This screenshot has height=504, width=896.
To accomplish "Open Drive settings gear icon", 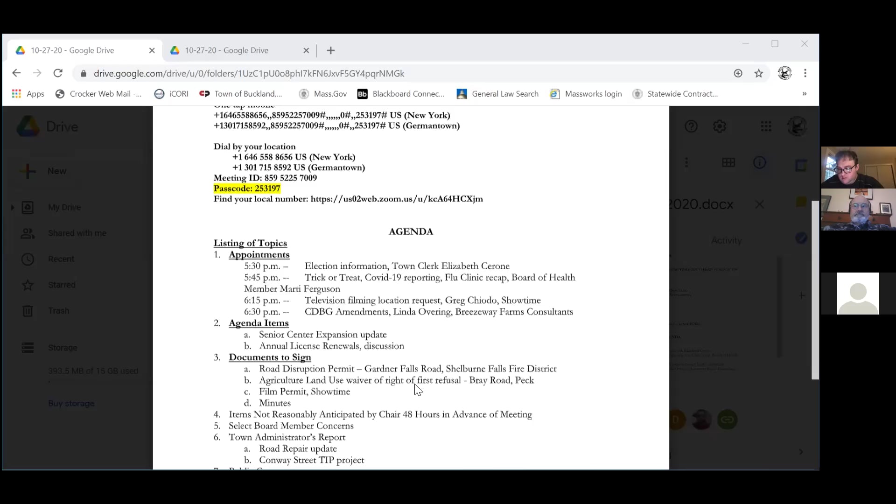I will click(720, 126).
